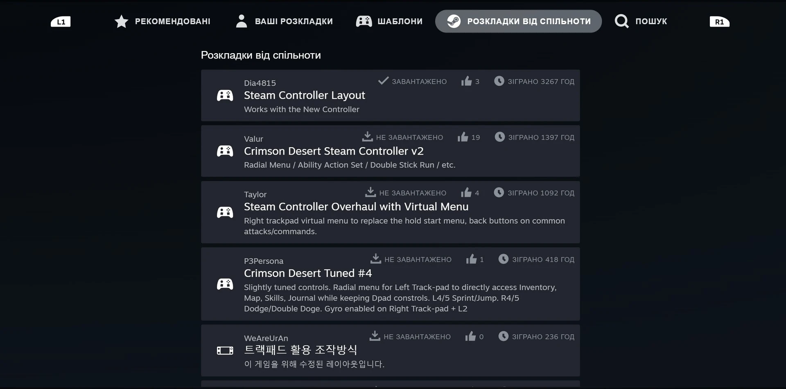Click description 'Works with the New Controller'
This screenshot has height=389, width=786.
[x=302, y=109]
